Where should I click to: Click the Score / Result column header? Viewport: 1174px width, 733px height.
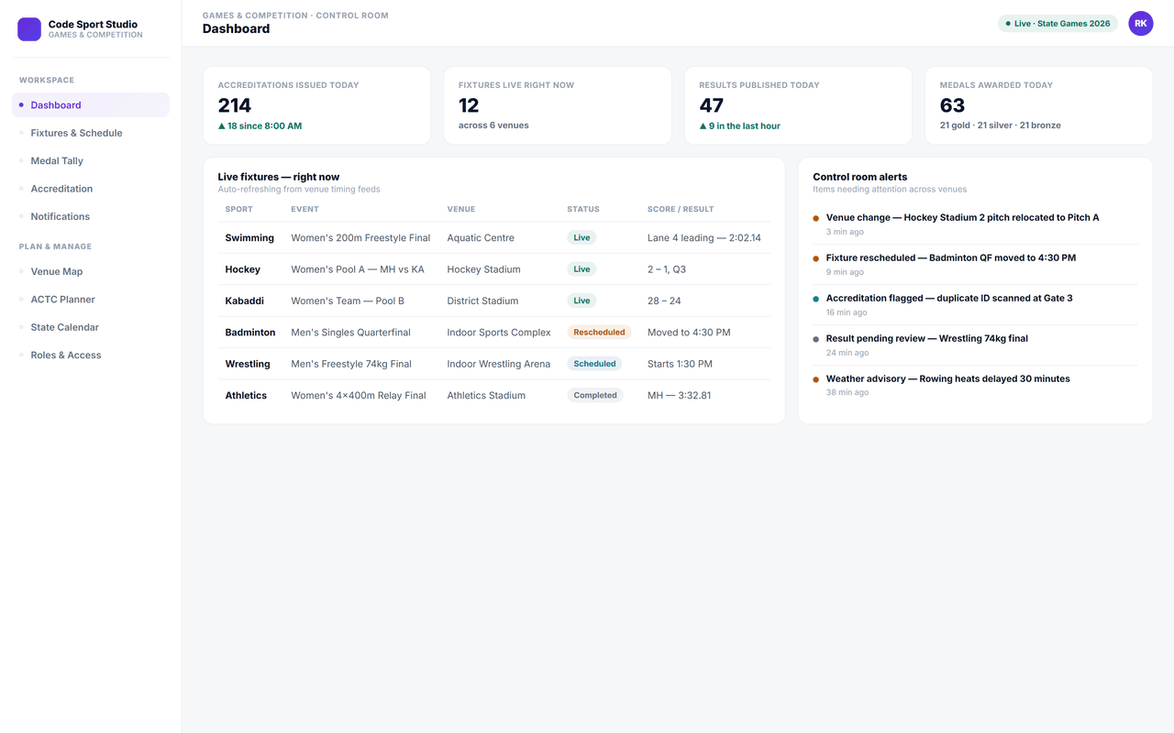click(681, 210)
